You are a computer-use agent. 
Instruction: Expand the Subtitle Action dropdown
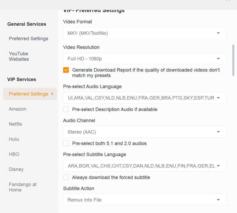144,200
